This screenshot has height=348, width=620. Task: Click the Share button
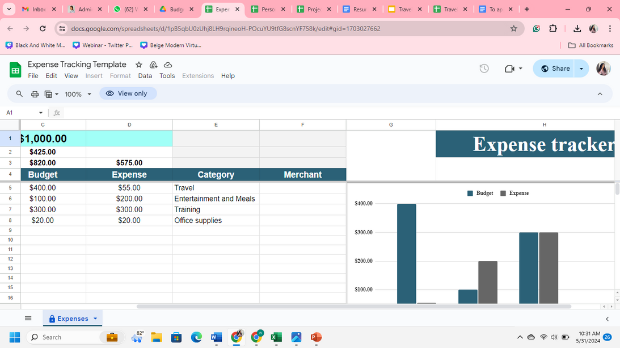[555, 68]
